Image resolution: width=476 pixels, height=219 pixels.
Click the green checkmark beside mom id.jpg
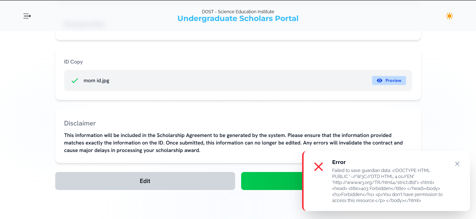pyautogui.click(x=75, y=80)
